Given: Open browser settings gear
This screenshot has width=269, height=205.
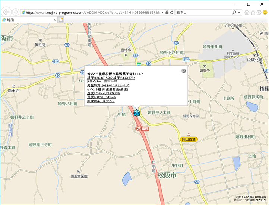Looking at the screenshot, I should pyautogui.click(x=259, y=12).
